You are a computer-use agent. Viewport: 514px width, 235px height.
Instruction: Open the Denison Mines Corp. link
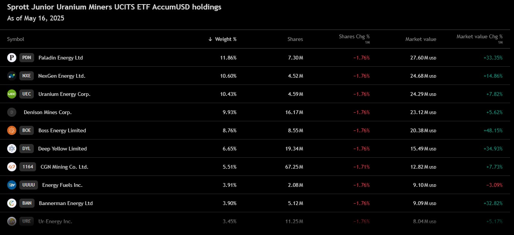(x=47, y=112)
